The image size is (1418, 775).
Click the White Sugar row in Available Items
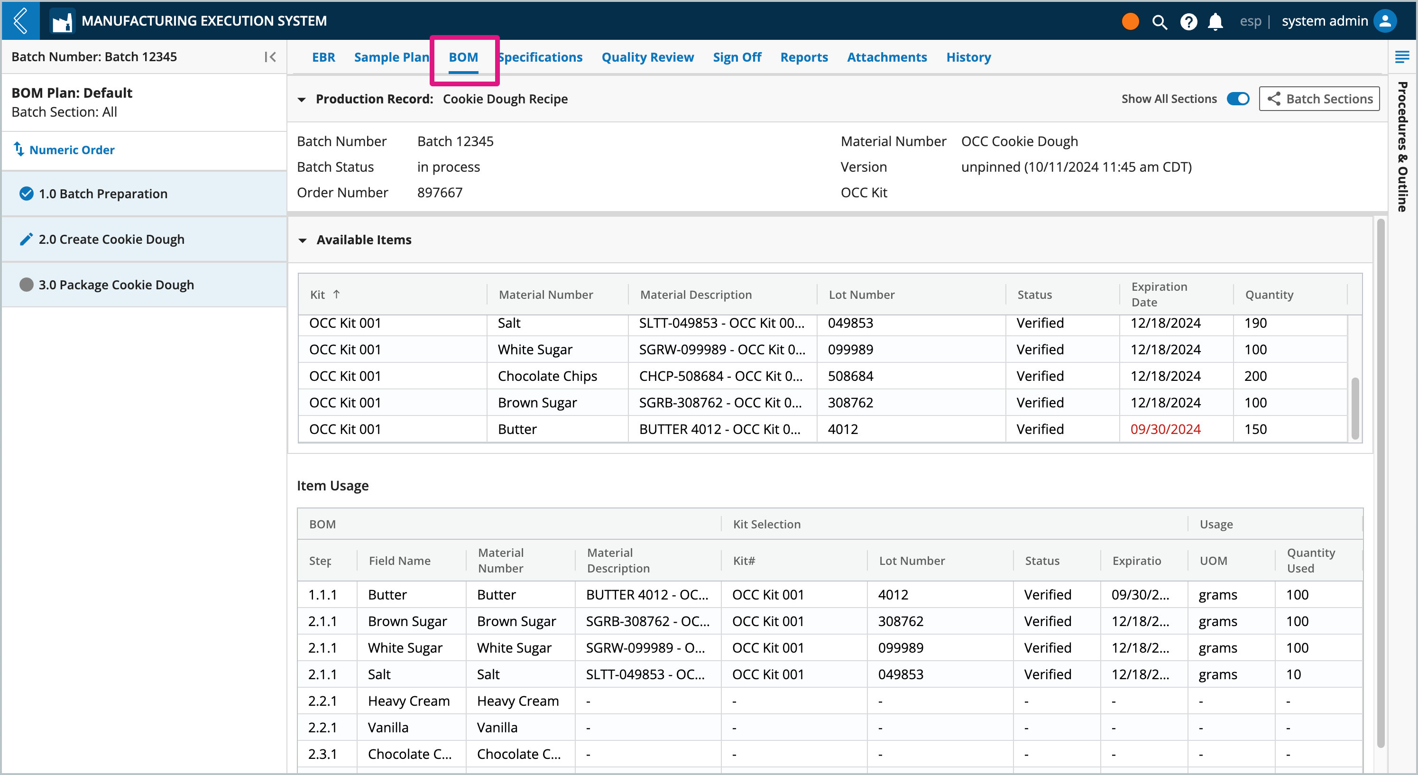tap(822, 349)
